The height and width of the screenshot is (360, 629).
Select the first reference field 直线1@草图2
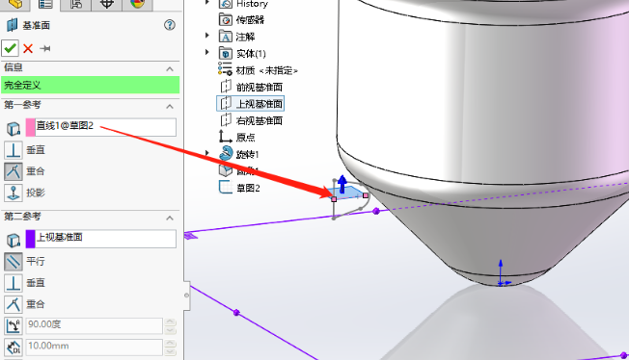click(x=105, y=127)
